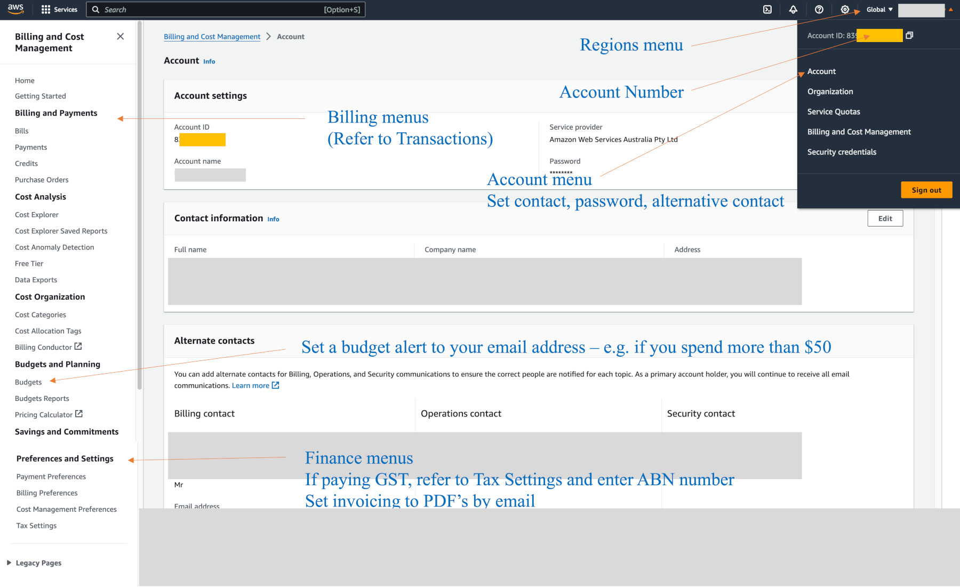Image resolution: width=960 pixels, height=587 pixels.
Task: Open Cost Explorer Saved Reports
Action: click(61, 231)
